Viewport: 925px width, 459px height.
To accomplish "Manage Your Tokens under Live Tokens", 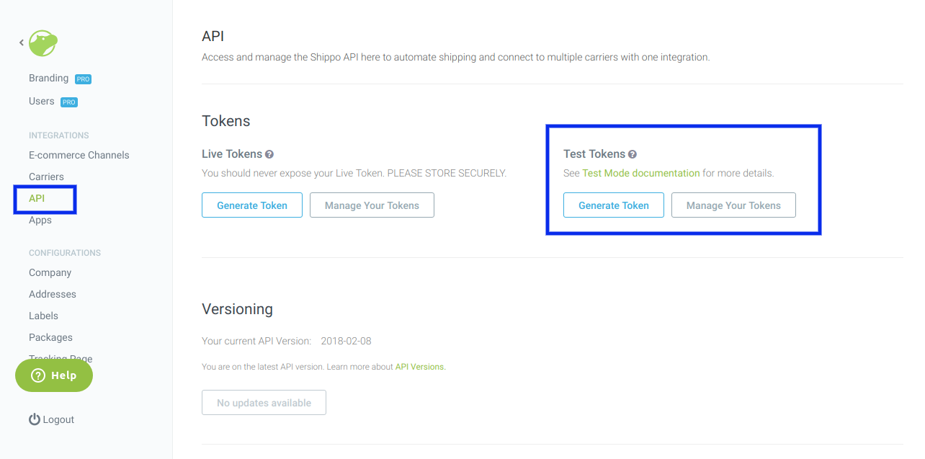I will (372, 205).
